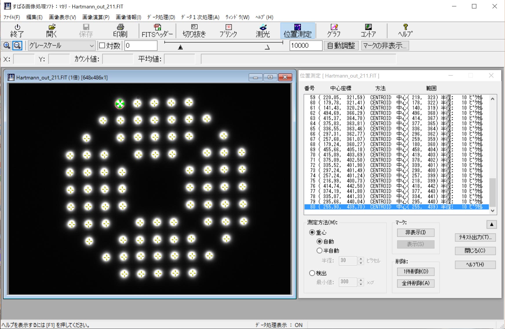Click the 全件削除(A) button
Screen dimensions: 505x329
[415, 283]
